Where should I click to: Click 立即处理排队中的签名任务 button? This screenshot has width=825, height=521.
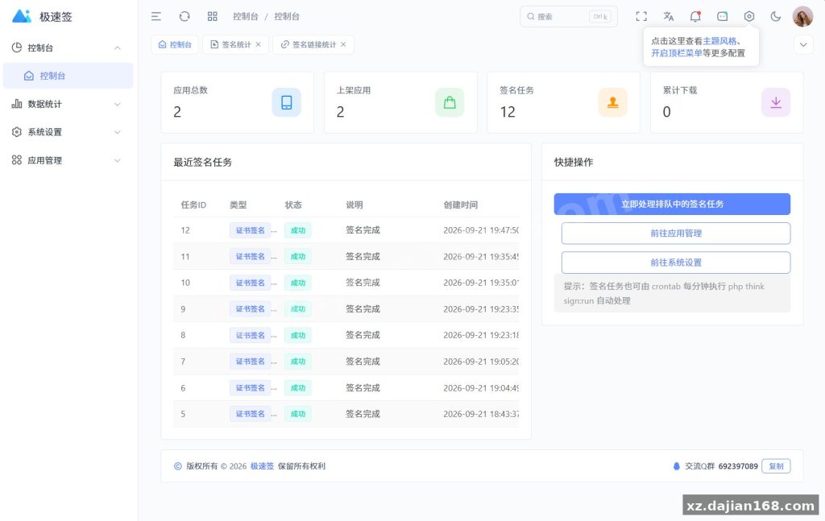[x=672, y=204]
